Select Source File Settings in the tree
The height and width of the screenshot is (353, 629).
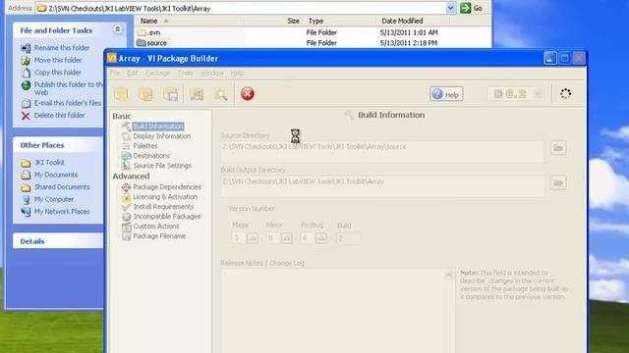coord(162,166)
